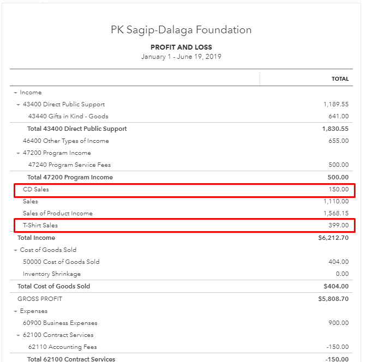Open the T-Shirt Sales 399.00 amount
Image resolution: width=373 pixels, height=362 pixels.
[339, 225]
